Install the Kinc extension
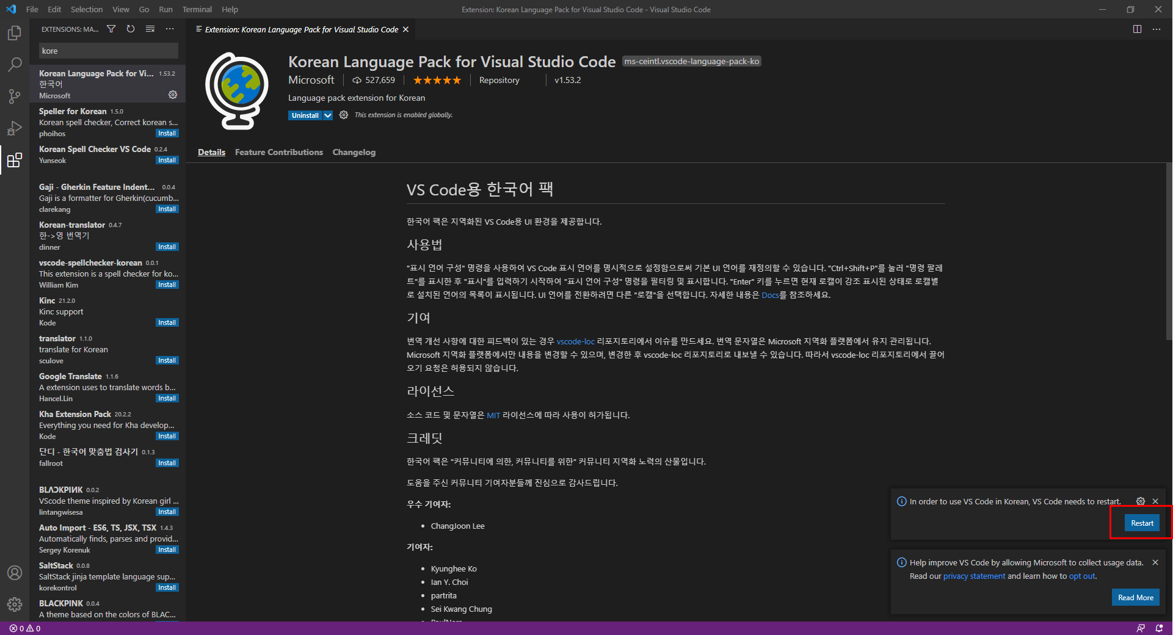 pyautogui.click(x=167, y=322)
